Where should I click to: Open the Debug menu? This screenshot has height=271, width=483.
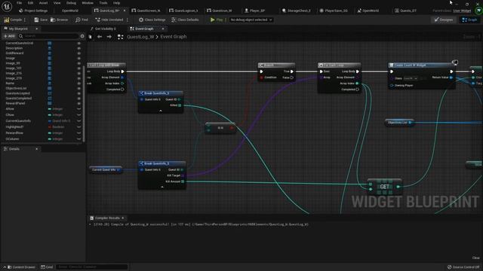point(71,3)
